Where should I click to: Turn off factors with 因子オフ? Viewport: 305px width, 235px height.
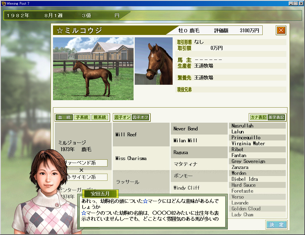(x=140, y=117)
